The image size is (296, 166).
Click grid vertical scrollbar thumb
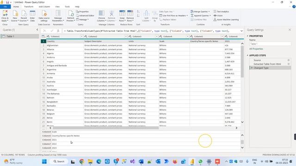[242, 61]
